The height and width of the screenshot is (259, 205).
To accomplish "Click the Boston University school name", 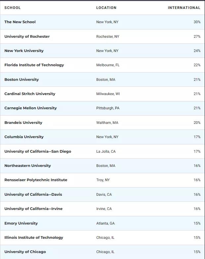I will tap(21, 79).
